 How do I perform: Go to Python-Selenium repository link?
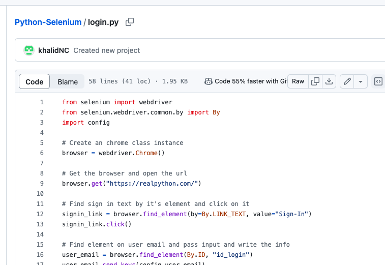(48, 22)
